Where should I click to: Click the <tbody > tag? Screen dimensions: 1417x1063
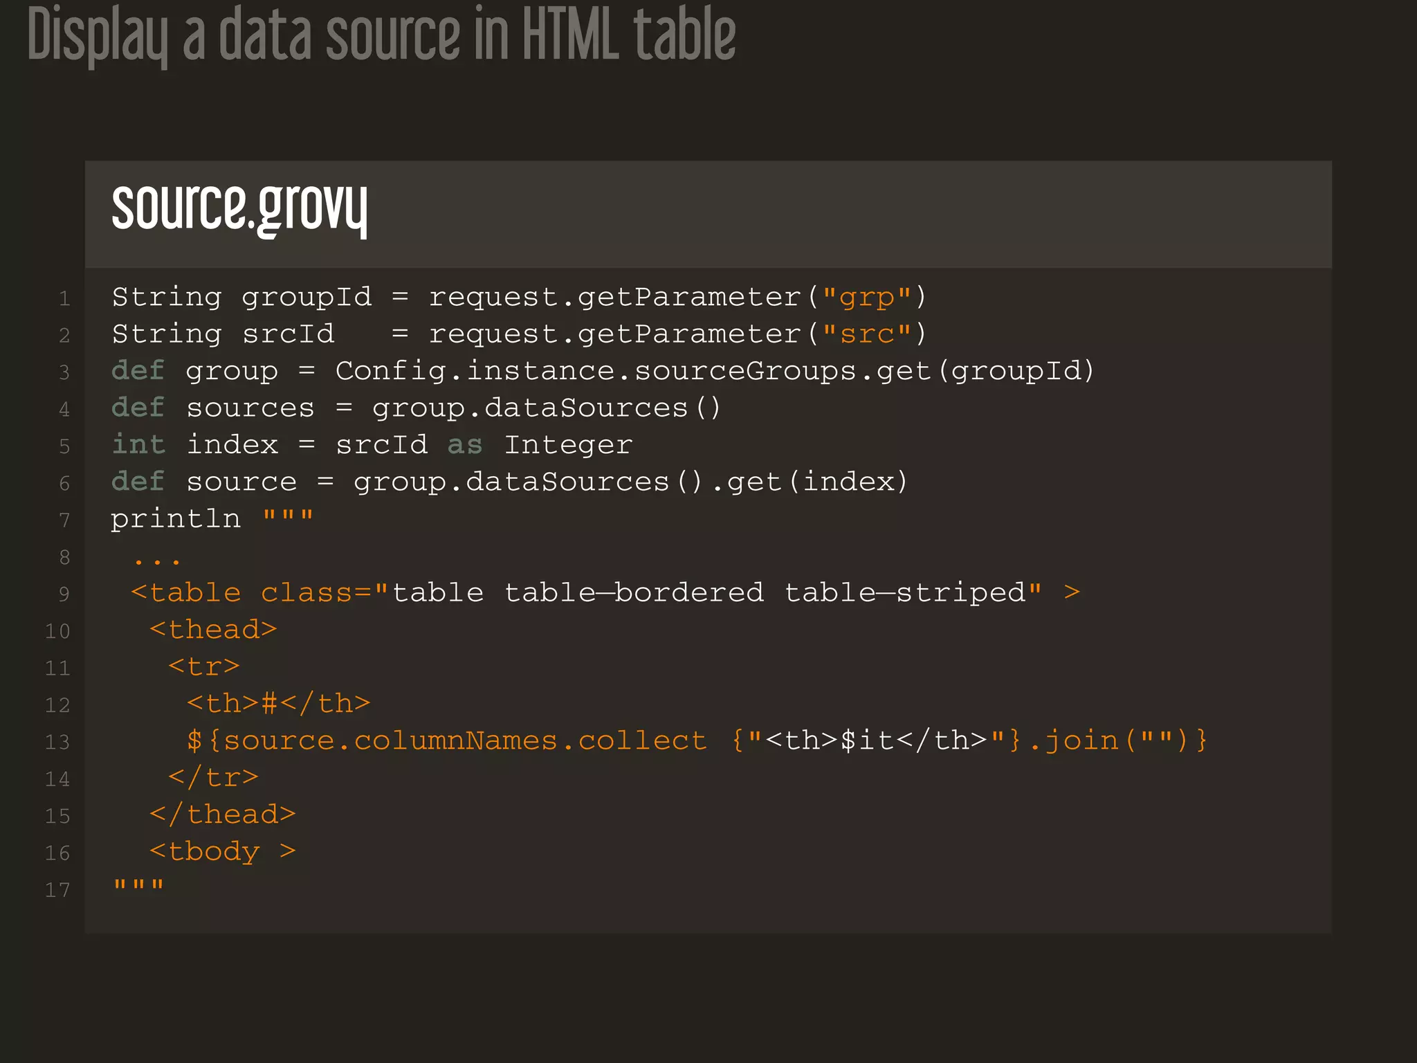[222, 851]
